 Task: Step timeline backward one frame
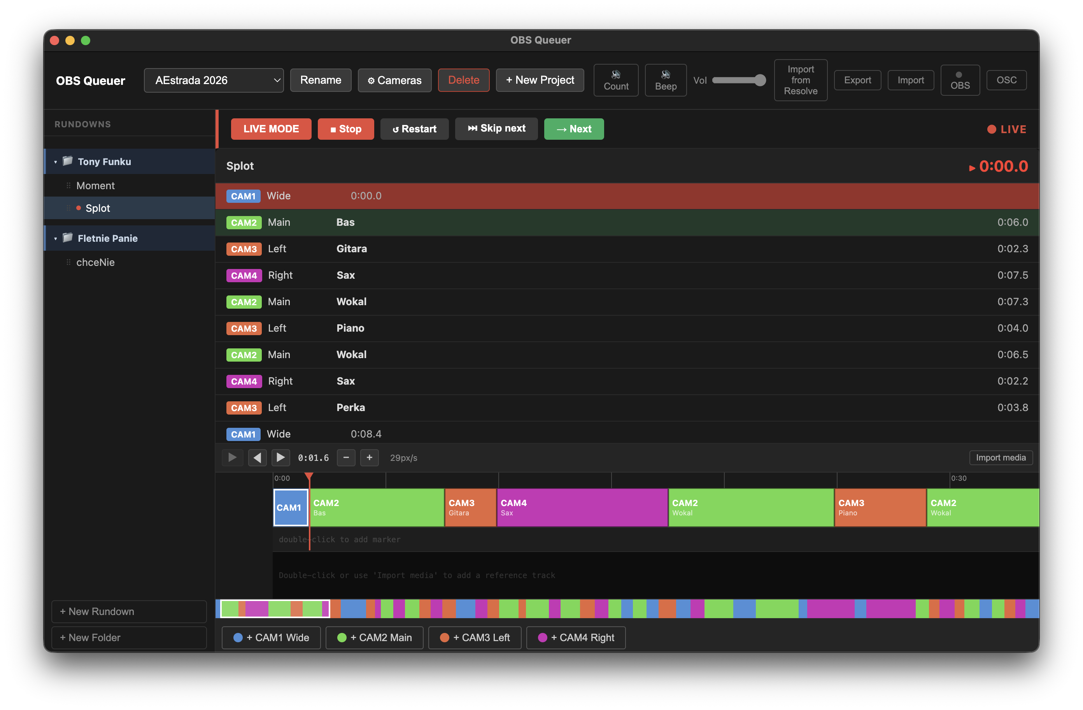257,458
